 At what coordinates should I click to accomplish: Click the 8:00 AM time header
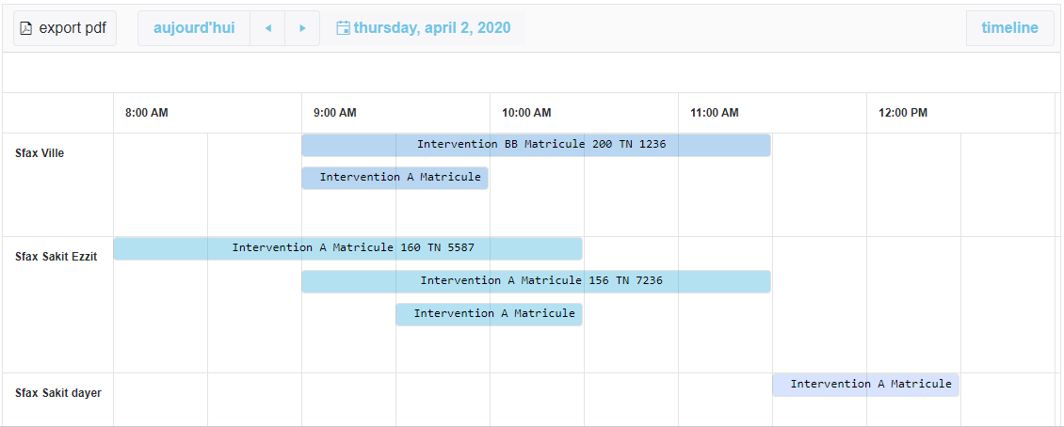coord(147,113)
